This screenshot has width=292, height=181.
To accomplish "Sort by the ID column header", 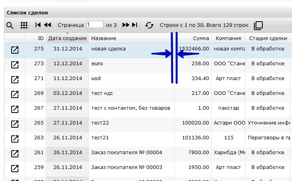I will click(40, 38).
